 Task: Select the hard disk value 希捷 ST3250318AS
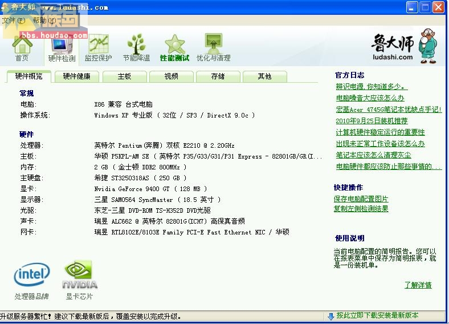click(x=140, y=178)
